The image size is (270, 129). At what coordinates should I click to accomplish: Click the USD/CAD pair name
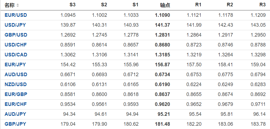pyautogui.click(x=16, y=55)
